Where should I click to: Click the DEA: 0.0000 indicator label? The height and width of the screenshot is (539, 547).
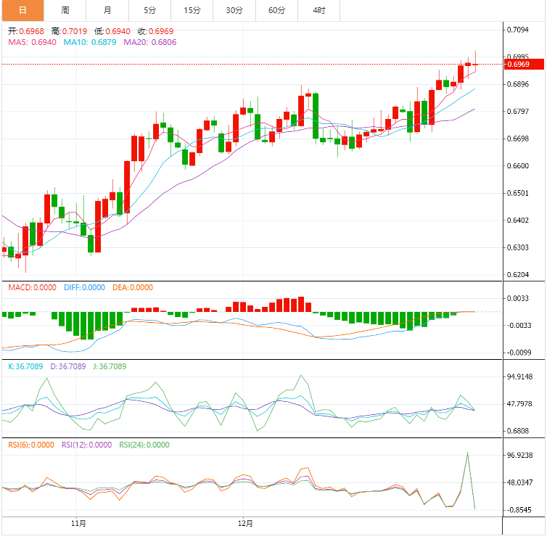click(x=133, y=287)
